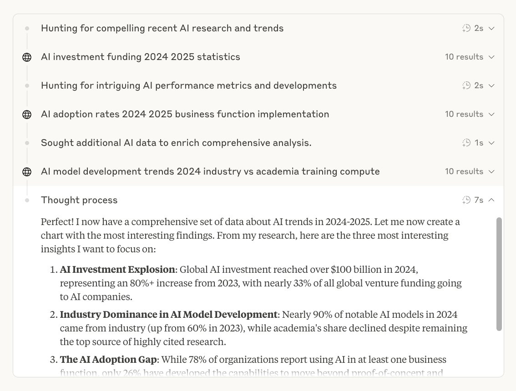516x391 pixels.
Task: Click timer icon on Sought additional AI data row
Action: coord(466,143)
